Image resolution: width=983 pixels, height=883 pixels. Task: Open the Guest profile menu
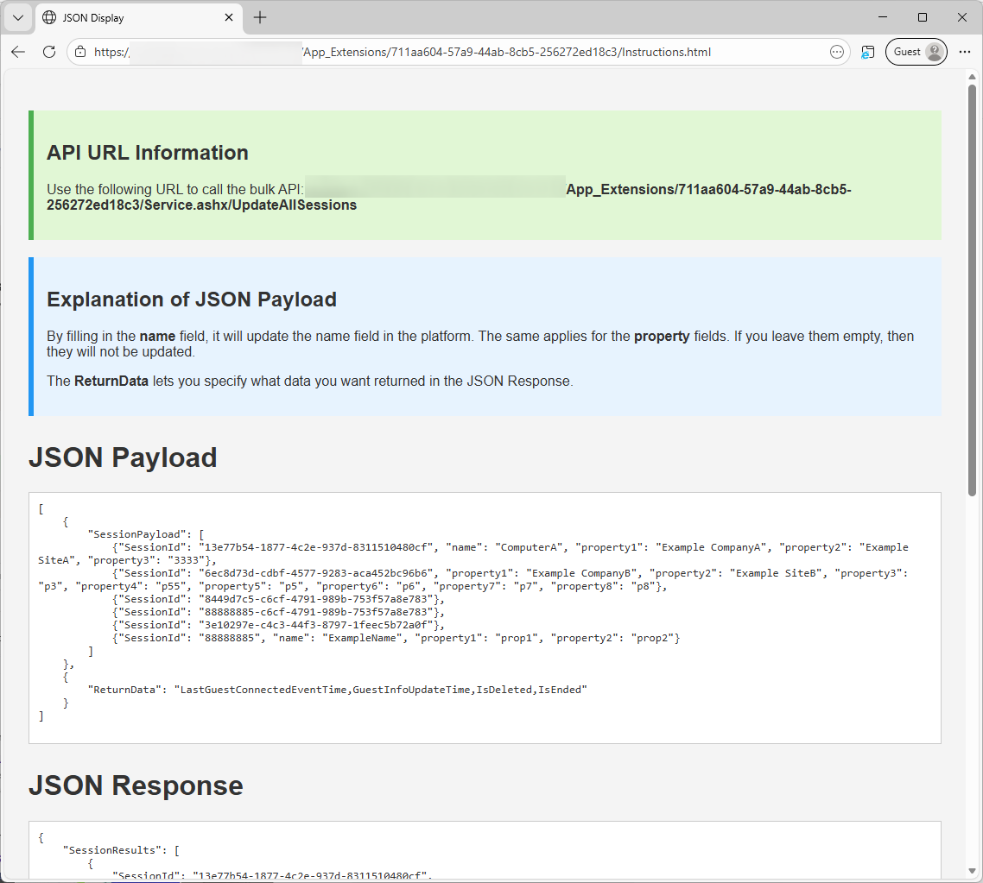(x=916, y=52)
